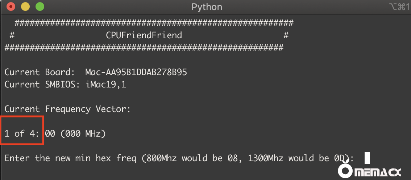The image size is (411, 180).
Task: Click the MEMACX apple logo icon
Action: click(x=345, y=171)
